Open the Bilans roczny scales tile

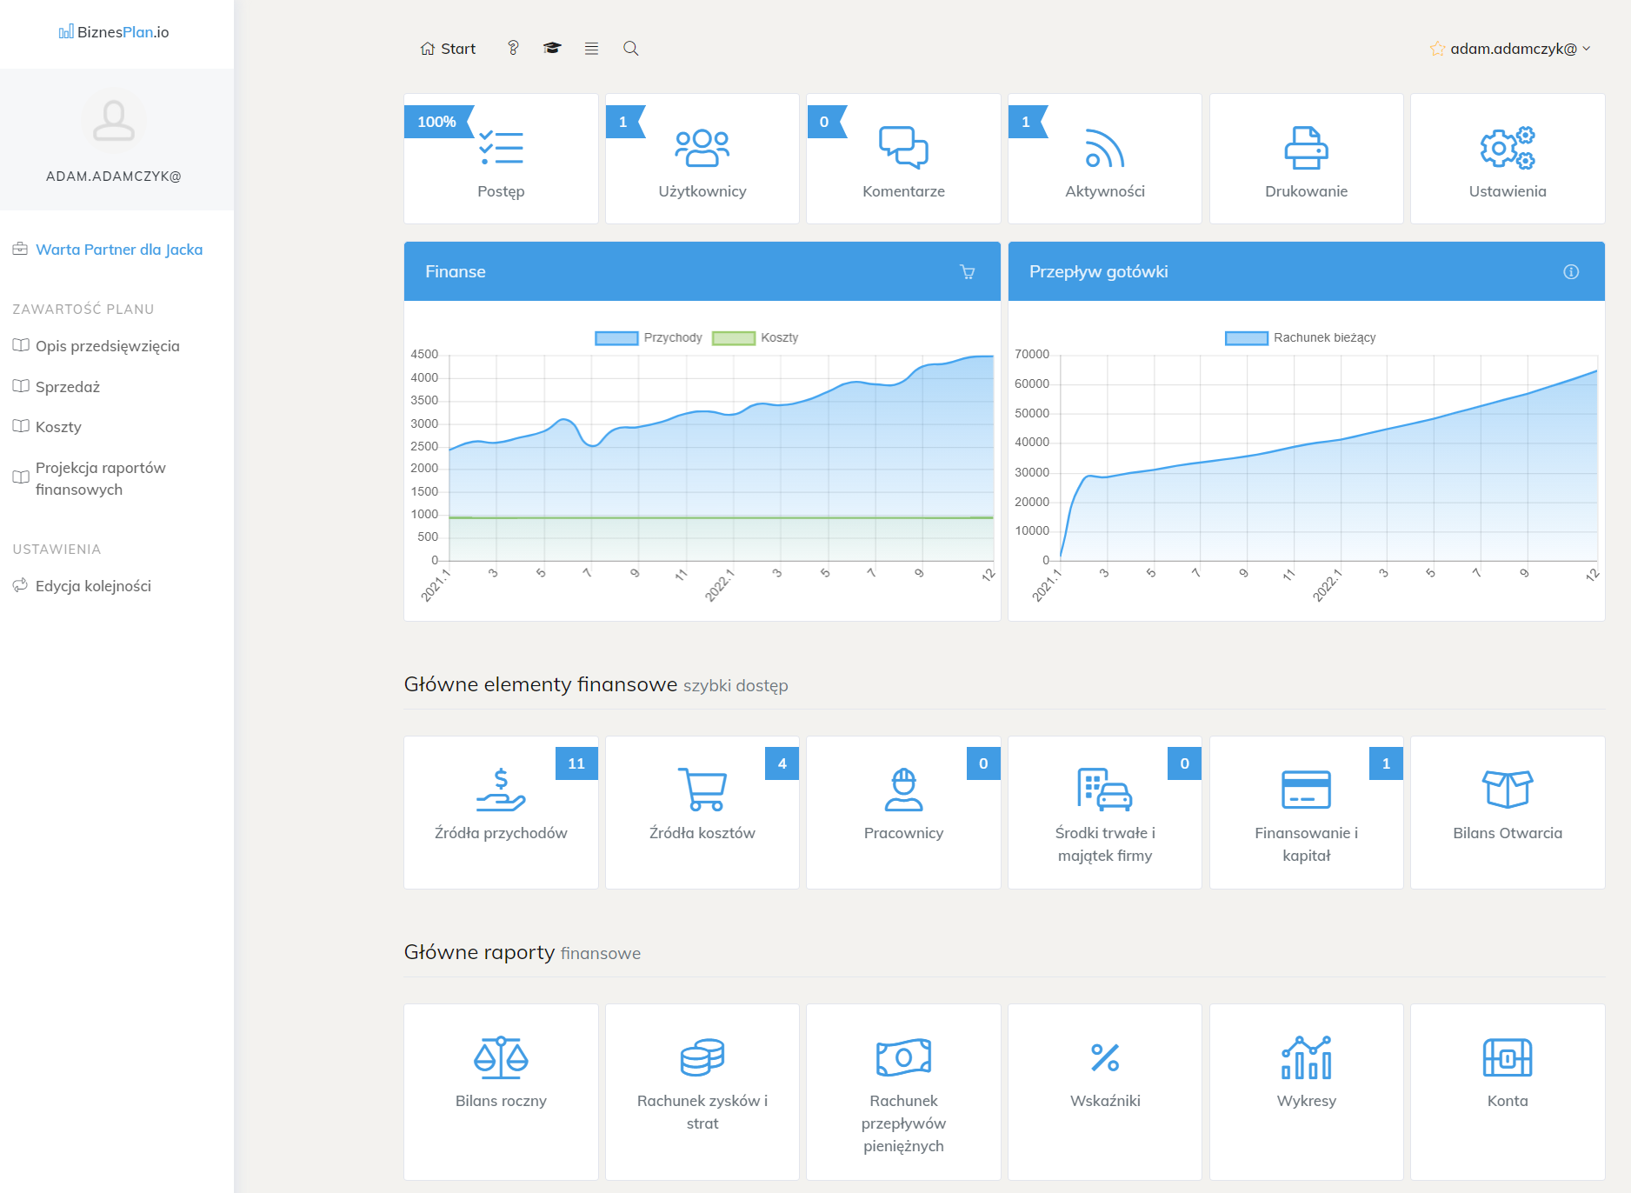pos(501,1092)
